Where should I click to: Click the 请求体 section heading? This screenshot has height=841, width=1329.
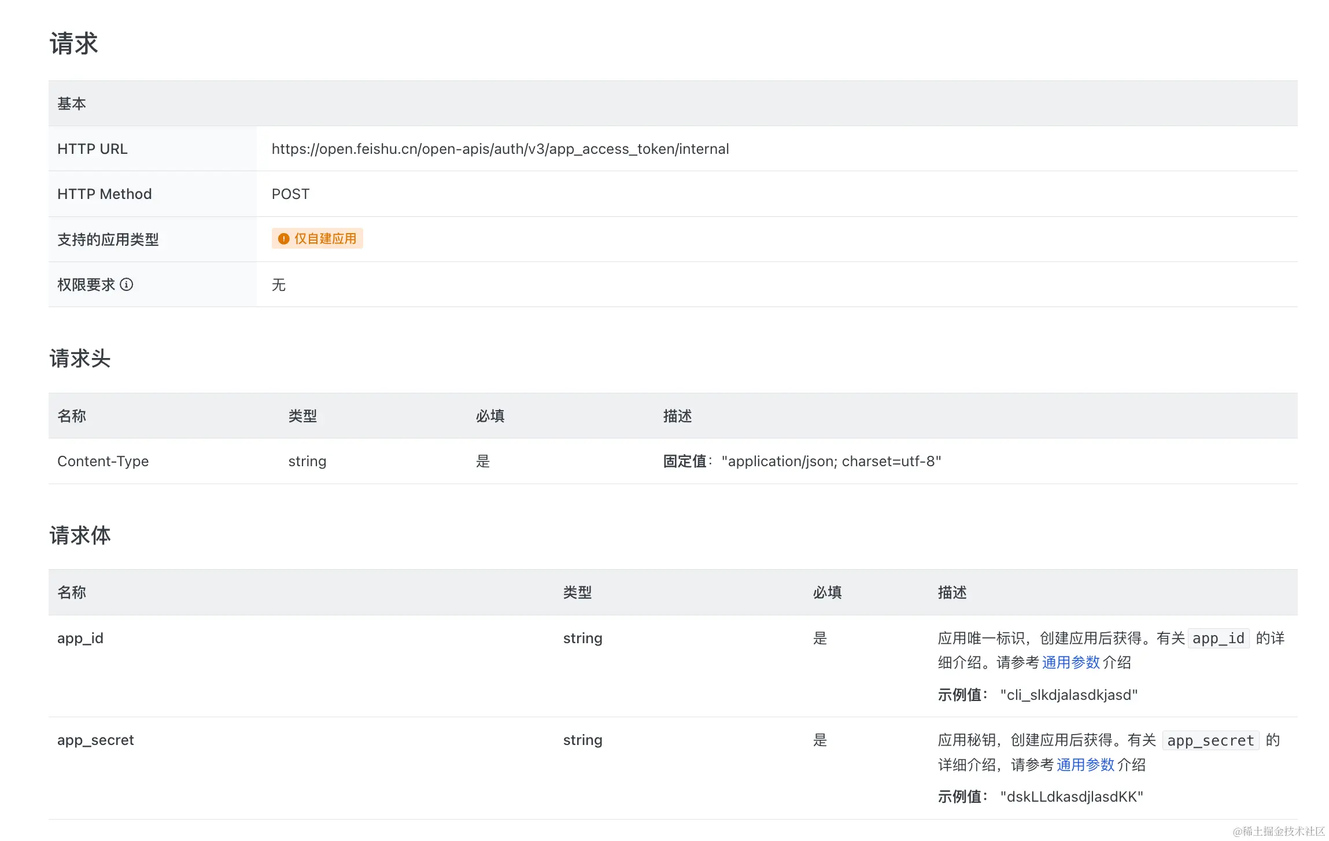tap(80, 536)
